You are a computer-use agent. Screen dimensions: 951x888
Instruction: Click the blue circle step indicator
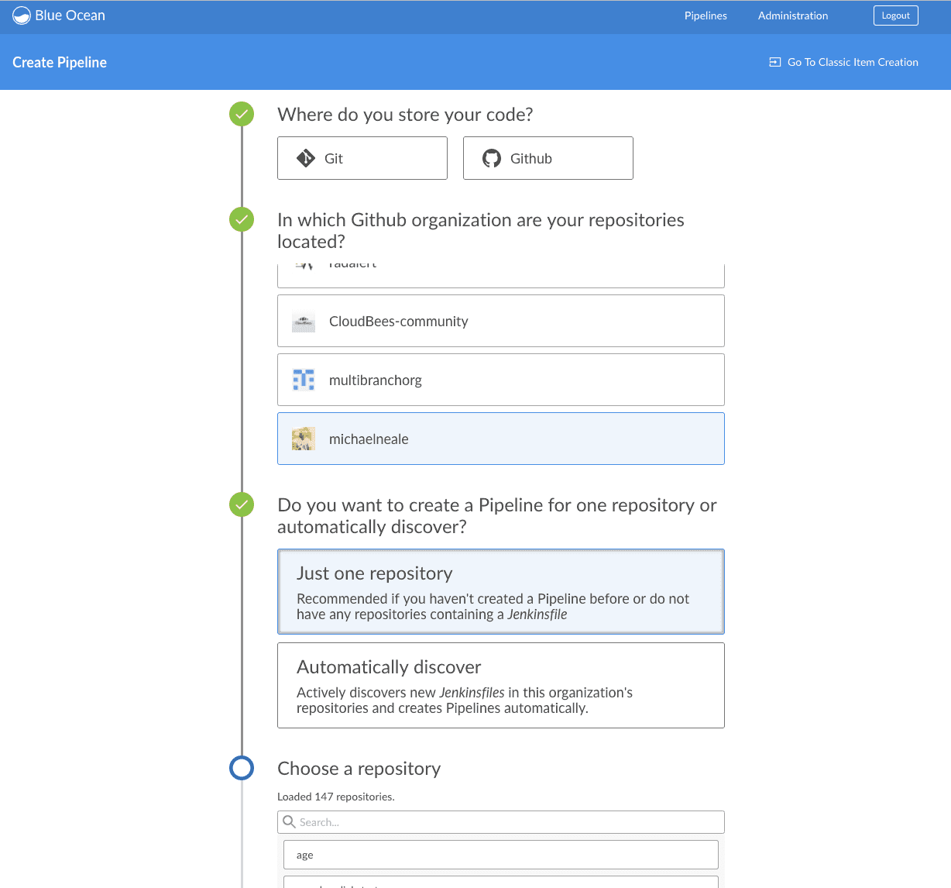(x=241, y=768)
